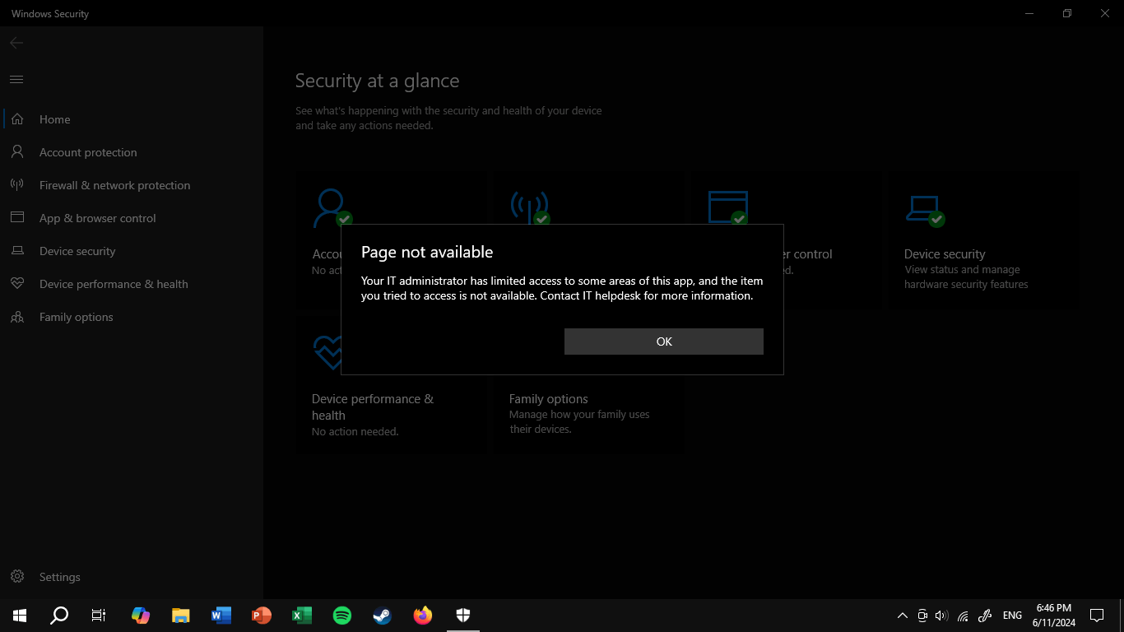Open Settings at the sidebar bottom
Image resolution: width=1124 pixels, height=632 pixels.
coord(132,577)
